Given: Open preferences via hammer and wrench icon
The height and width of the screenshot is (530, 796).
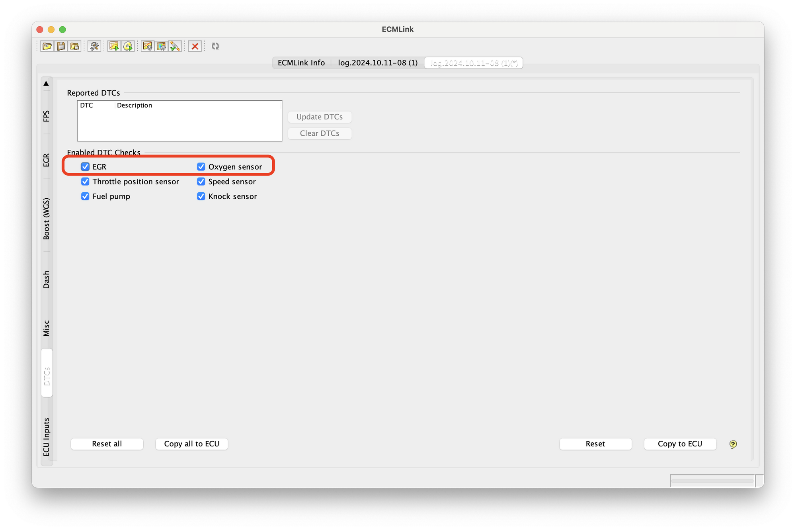Looking at the screenshot, I should [94, 46].
